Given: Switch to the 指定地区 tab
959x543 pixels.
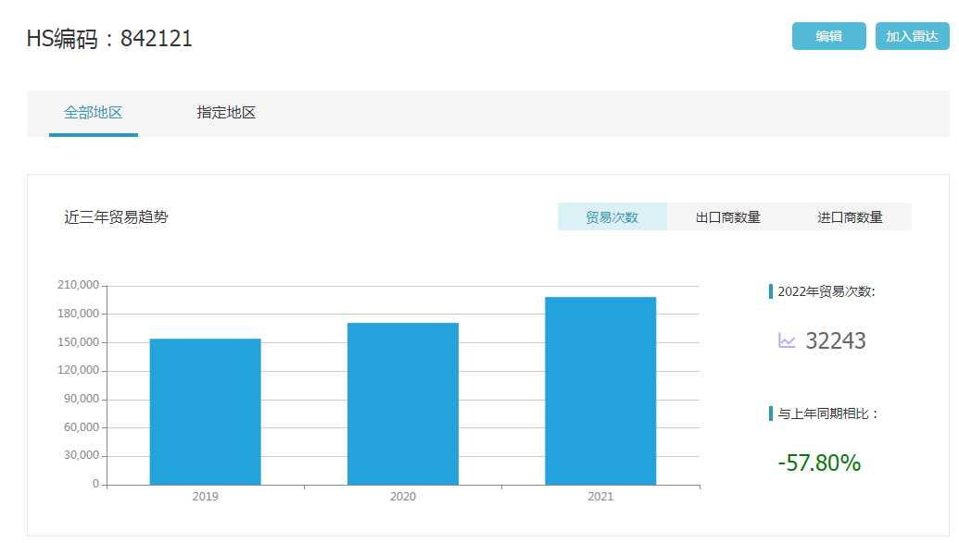Looking at the screenshot, I should tap(226, 113).
